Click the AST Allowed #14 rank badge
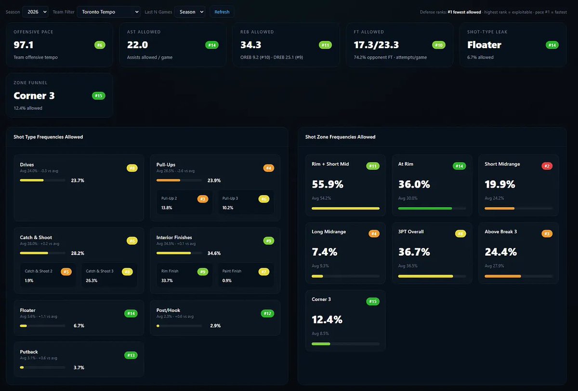The width and height of the screenshot is (578, 391). [x=211, y=45]
